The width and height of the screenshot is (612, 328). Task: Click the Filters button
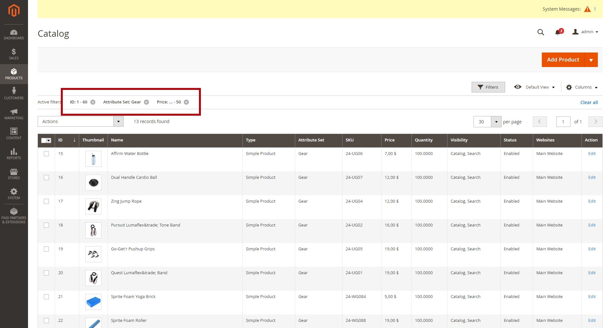click(488, 87)
